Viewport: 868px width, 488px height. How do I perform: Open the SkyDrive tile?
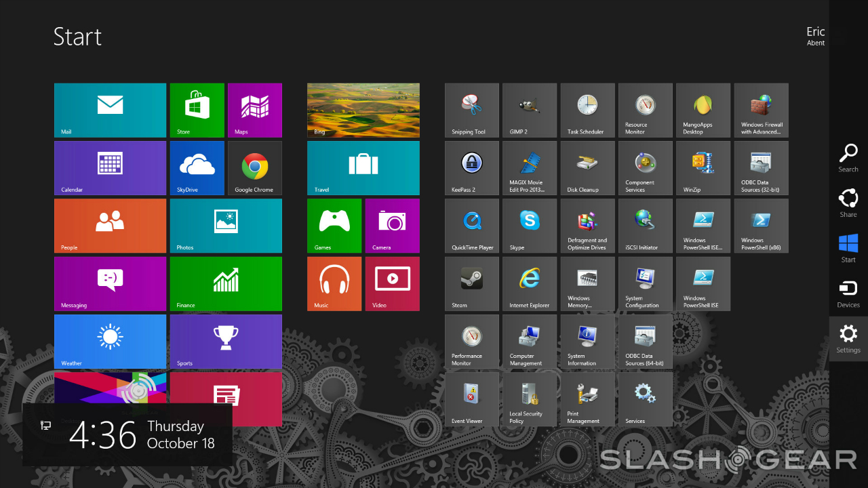point(197,167)
